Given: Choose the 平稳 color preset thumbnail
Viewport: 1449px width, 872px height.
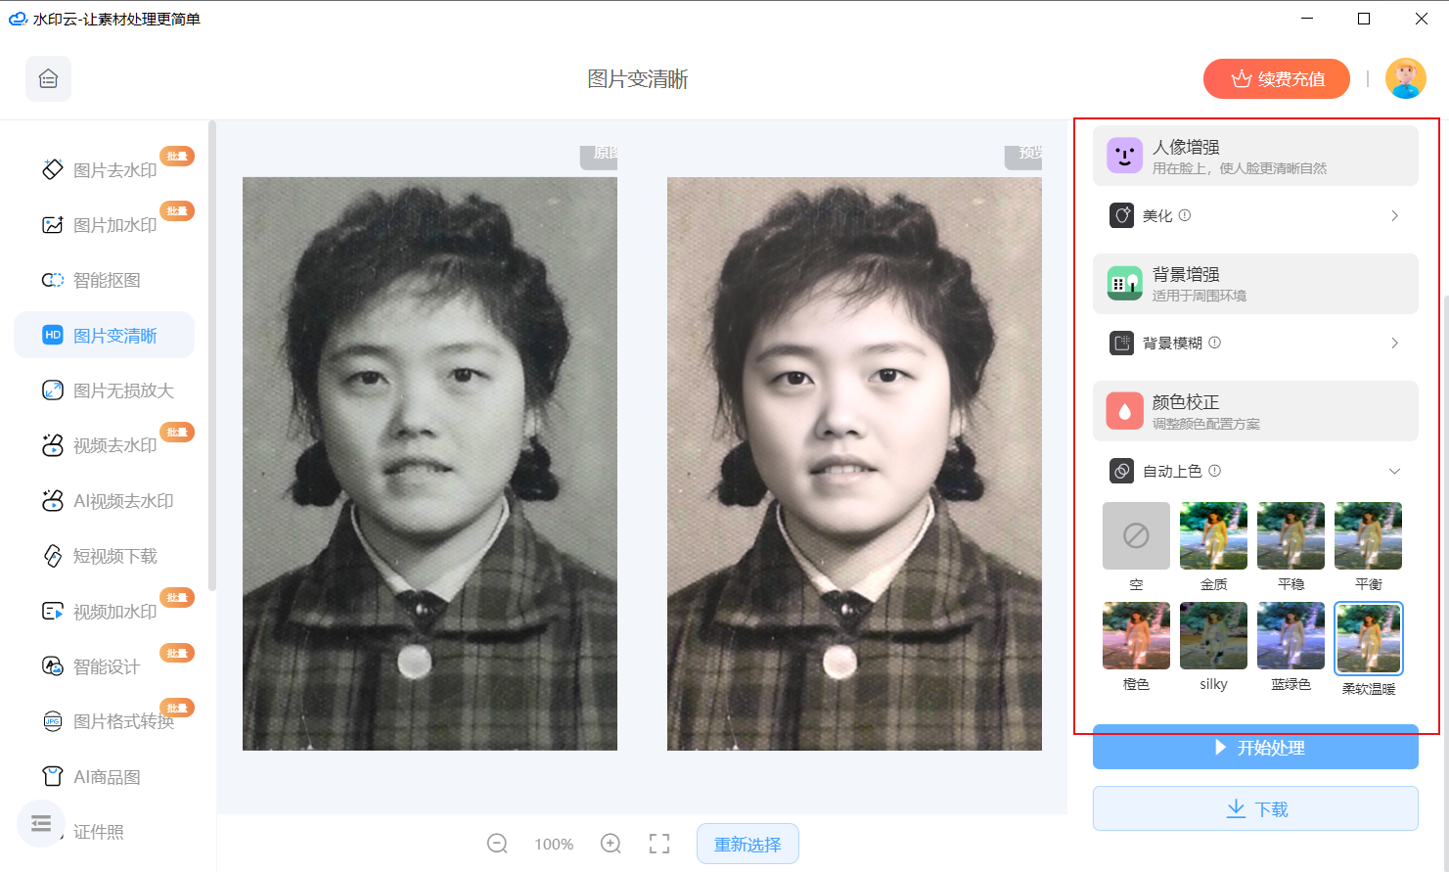Looking at the screenshot, I should 1291,535.
